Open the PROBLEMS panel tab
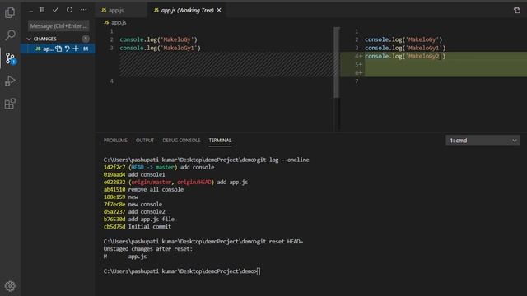Screen dimensions: 527x296 point(115,141)
